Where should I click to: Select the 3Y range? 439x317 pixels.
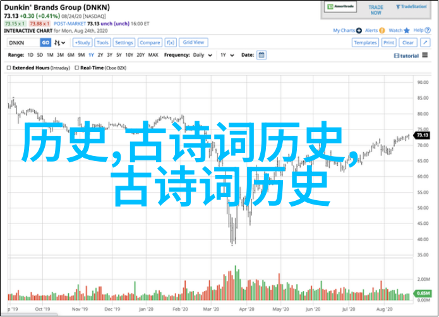110,55
